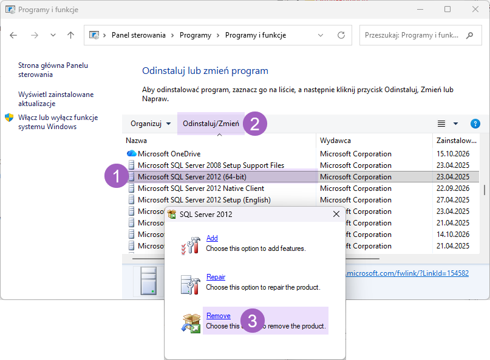Click the server thumbnail in details pane
490x360 pixels.
point(148,281)
